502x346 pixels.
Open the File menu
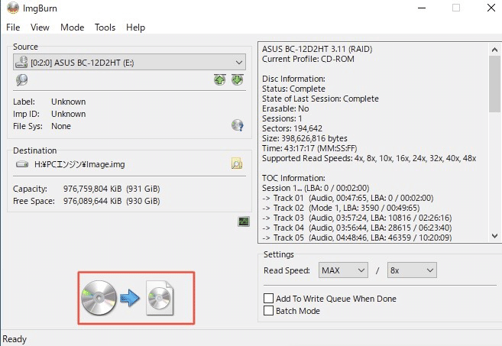tap(13, 27)
